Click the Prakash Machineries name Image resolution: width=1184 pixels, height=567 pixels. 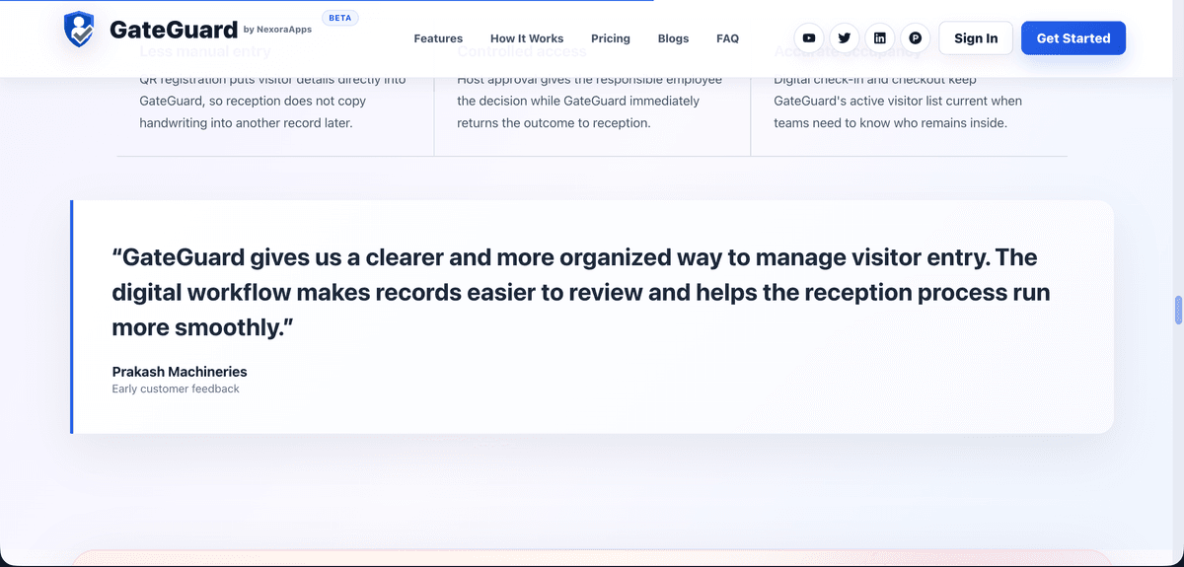tap(180, 372)
